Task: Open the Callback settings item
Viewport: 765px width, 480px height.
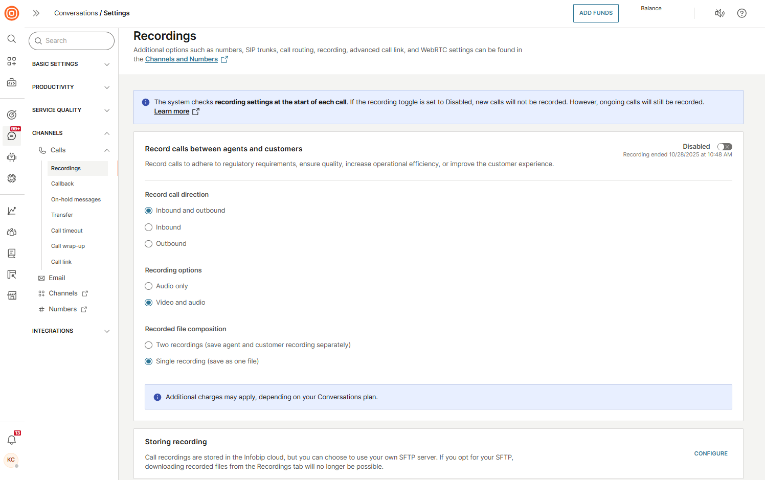Action: pyautogui.click(x=62, y=184)
